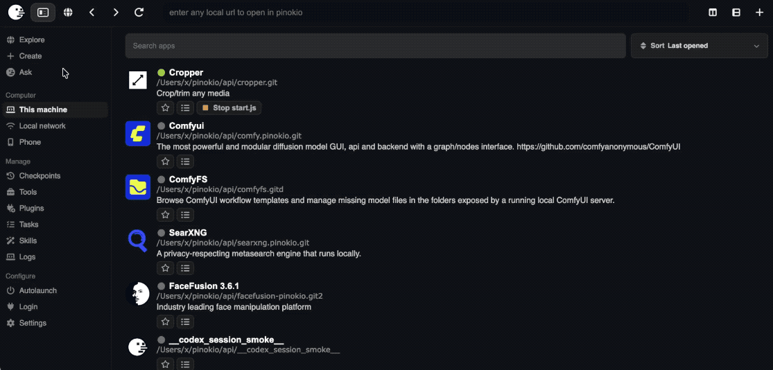
Task: Add new tab with plus icon
Action: point(760,12)
